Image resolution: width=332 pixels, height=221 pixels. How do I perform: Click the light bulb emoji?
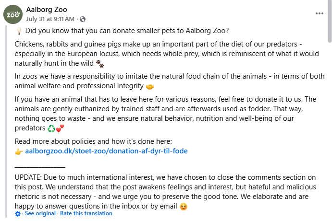click(19, 32)
